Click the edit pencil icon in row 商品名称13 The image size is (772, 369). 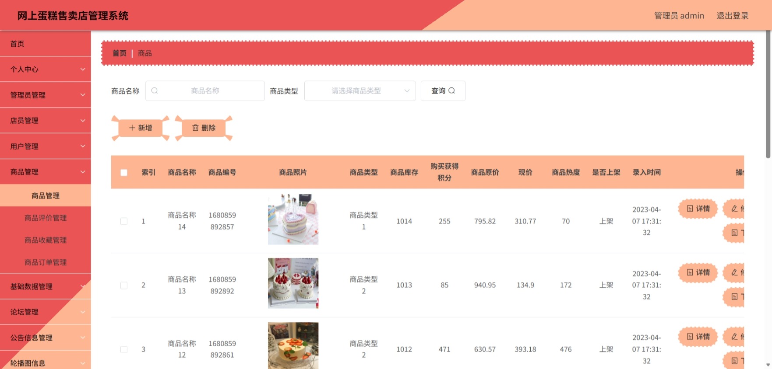click(x=734, y=272)
